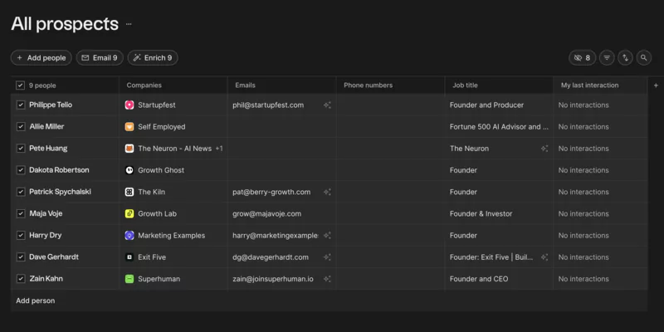The image size is (664, 332).
Task: Click the Enrich 9 button
Action: [153, 57]
